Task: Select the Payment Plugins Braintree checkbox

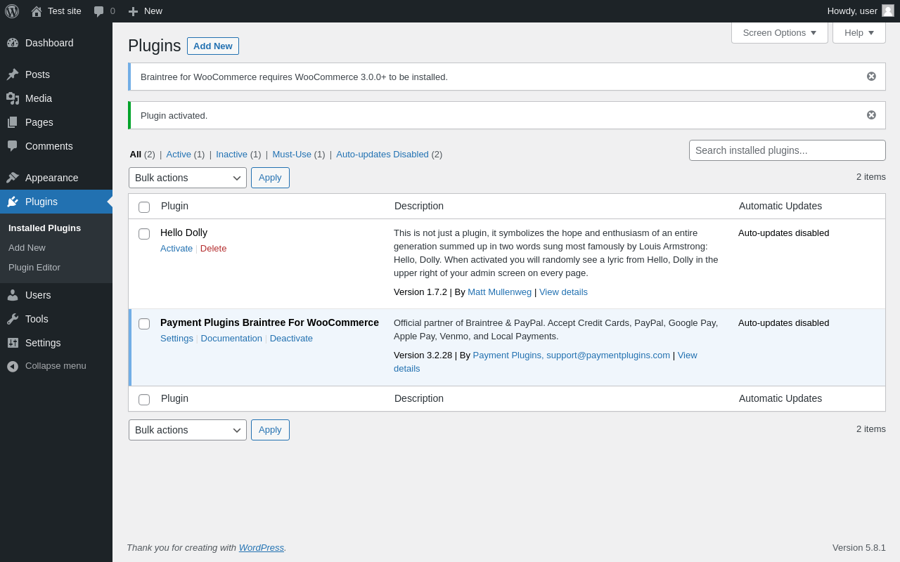Action: tap(144, 324)
